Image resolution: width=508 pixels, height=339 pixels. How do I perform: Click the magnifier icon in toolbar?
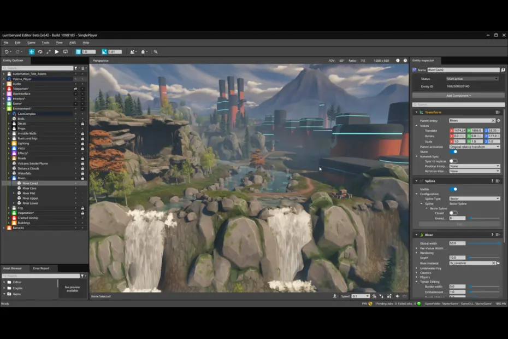tap(156, 51)
